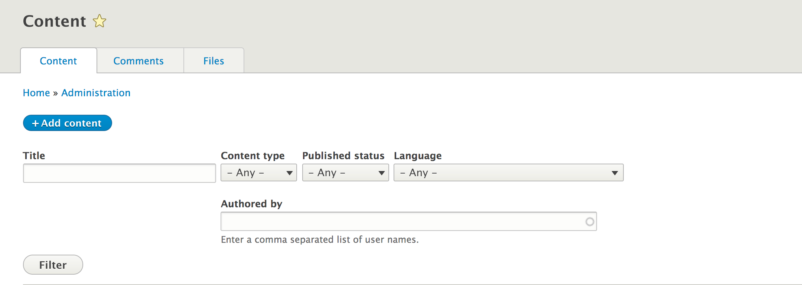Image resolution: width=802 pixels, height=285 pixels.
Task: Go to the Home breadcrumb link
Action: click(x=36, y=93)
